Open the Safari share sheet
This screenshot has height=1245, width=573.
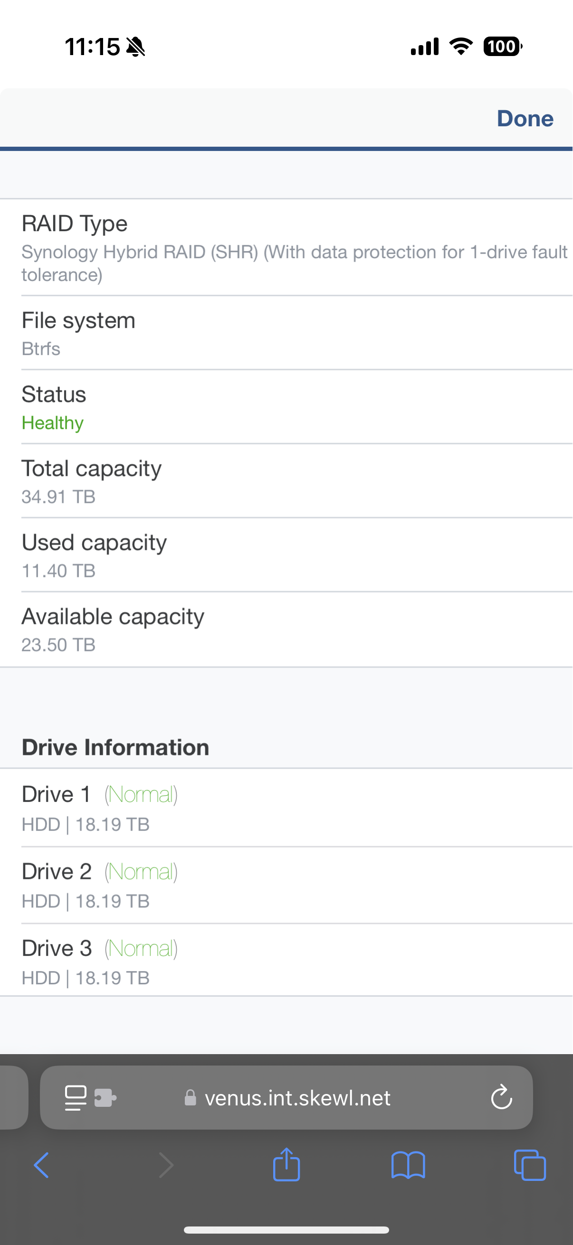286,1165
